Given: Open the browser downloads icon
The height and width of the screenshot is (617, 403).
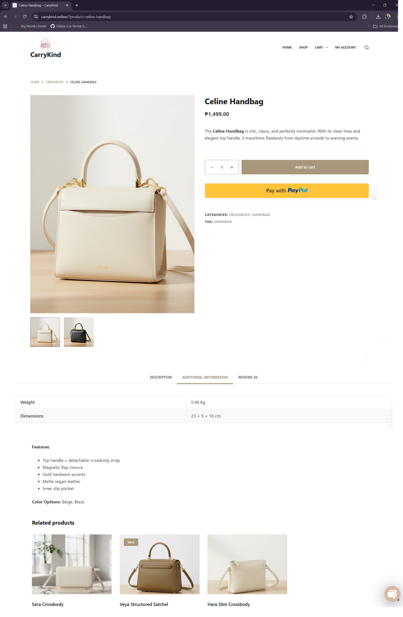Looking at the screenshot, I should pyautogui.click(x=378, y=17).
